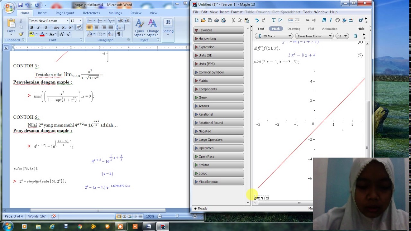
Task: Expand the Matrix palette
Action: (219, 81)
